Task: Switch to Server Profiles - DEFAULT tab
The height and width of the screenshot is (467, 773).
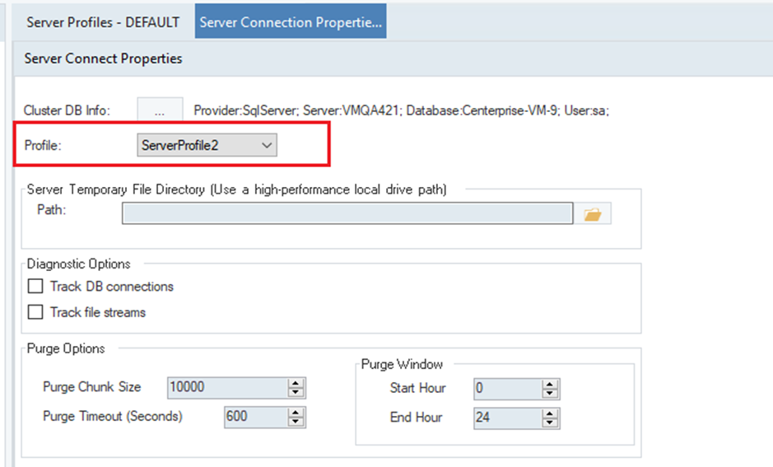Action: click(x=103, y=22)
